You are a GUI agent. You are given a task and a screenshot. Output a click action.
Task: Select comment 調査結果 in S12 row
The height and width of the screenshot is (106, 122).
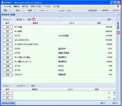pos(62,74)
